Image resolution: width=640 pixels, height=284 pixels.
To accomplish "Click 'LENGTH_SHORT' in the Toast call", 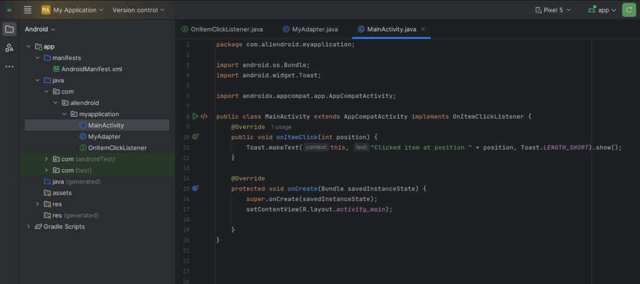I will pyautogui.click(x=566, y=147).
